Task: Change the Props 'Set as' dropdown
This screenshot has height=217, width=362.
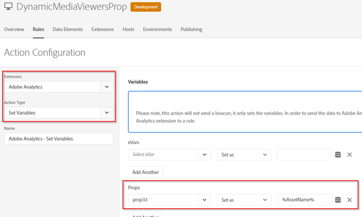Action: [x=244, y=200]
